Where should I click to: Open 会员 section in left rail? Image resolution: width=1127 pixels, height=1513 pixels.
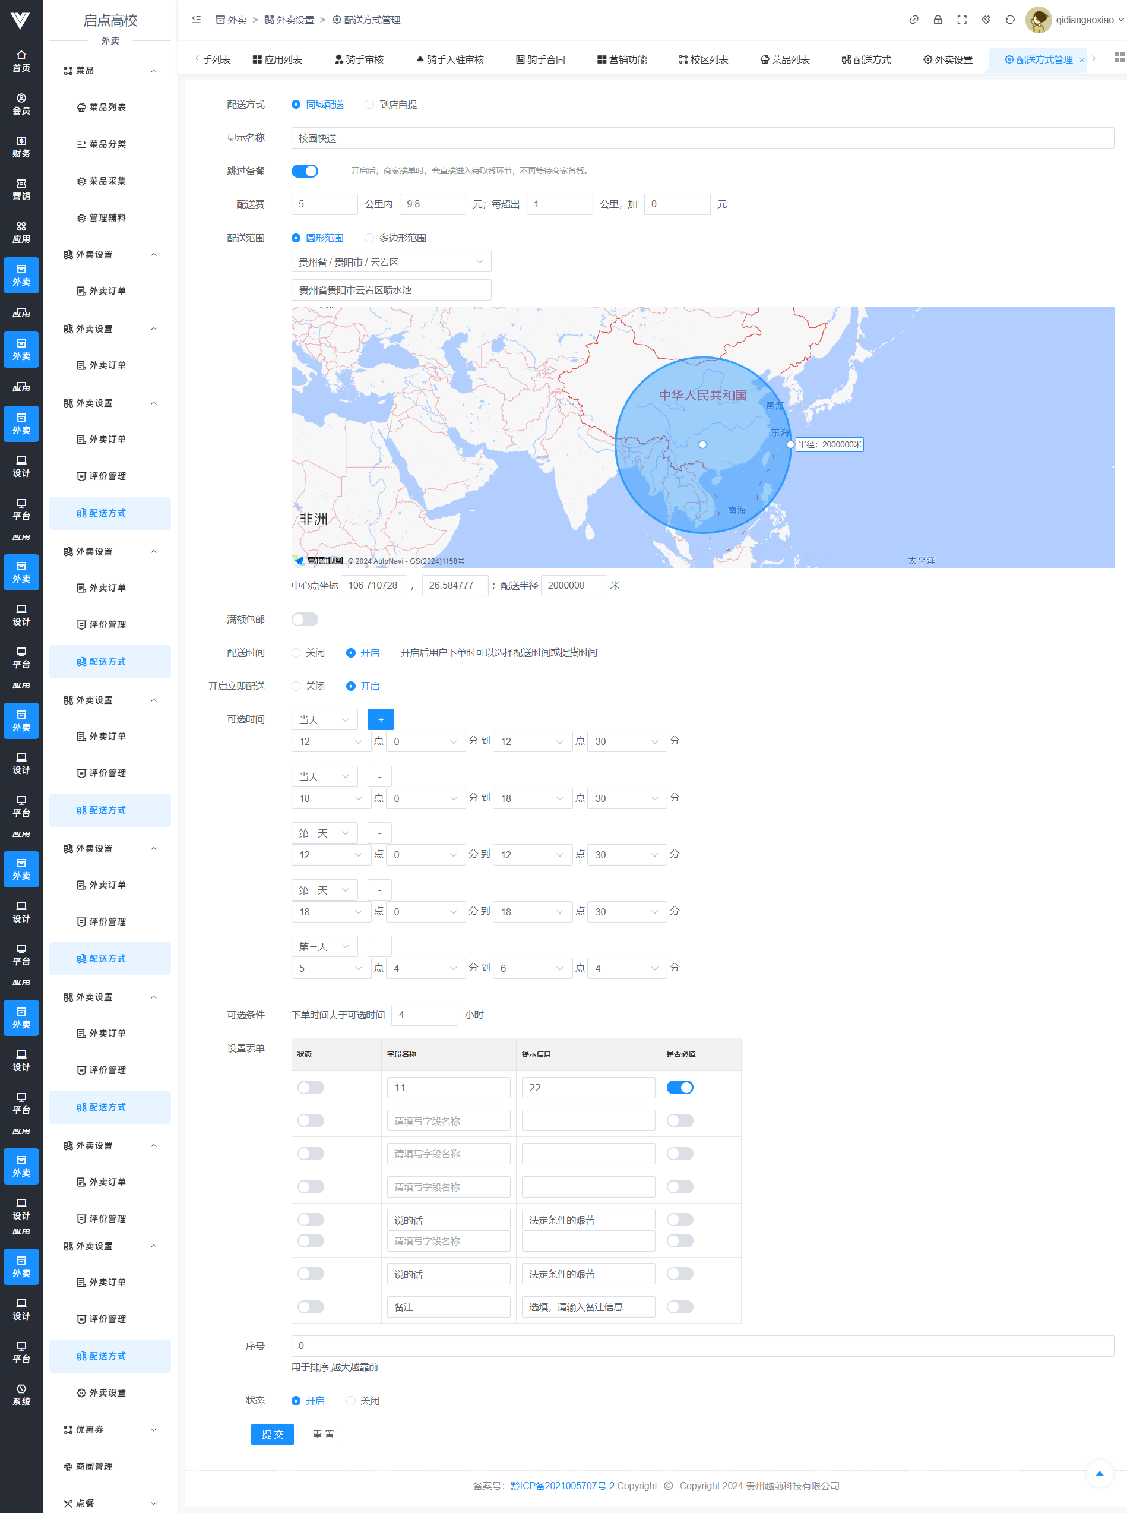tap(21, 104)
